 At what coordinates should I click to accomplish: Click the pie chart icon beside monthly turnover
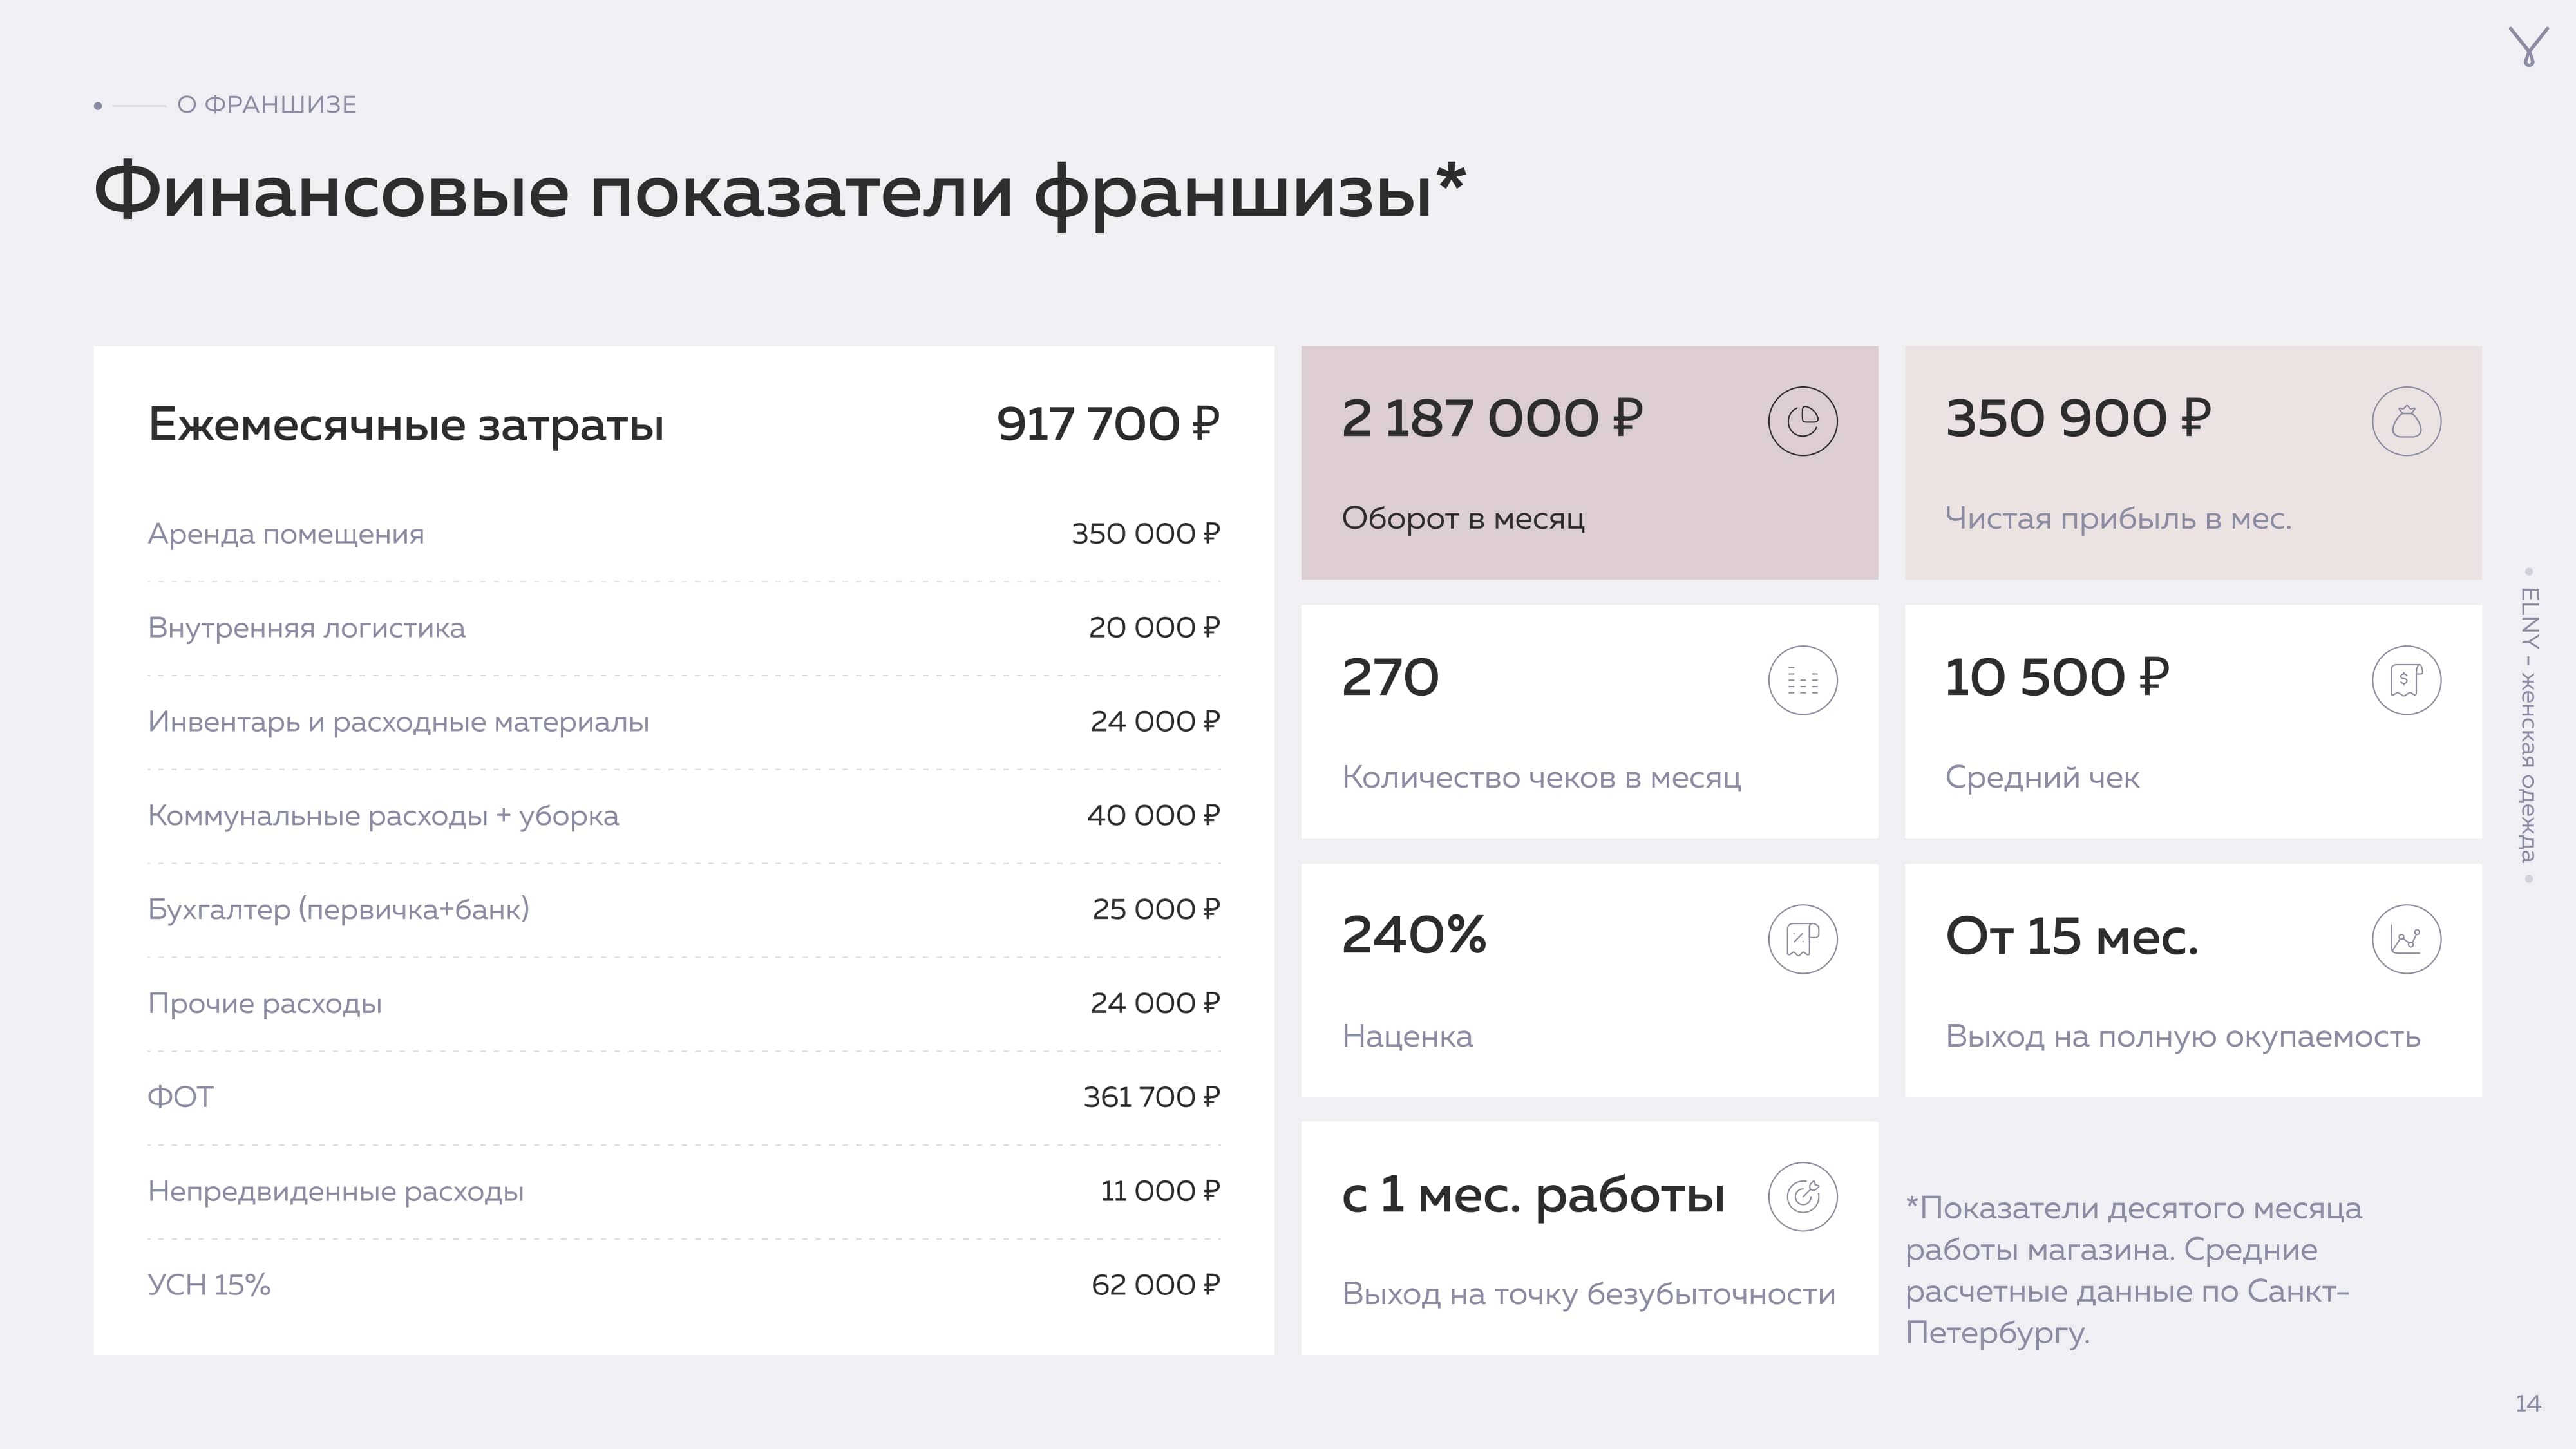click(x=1802, y=421)
